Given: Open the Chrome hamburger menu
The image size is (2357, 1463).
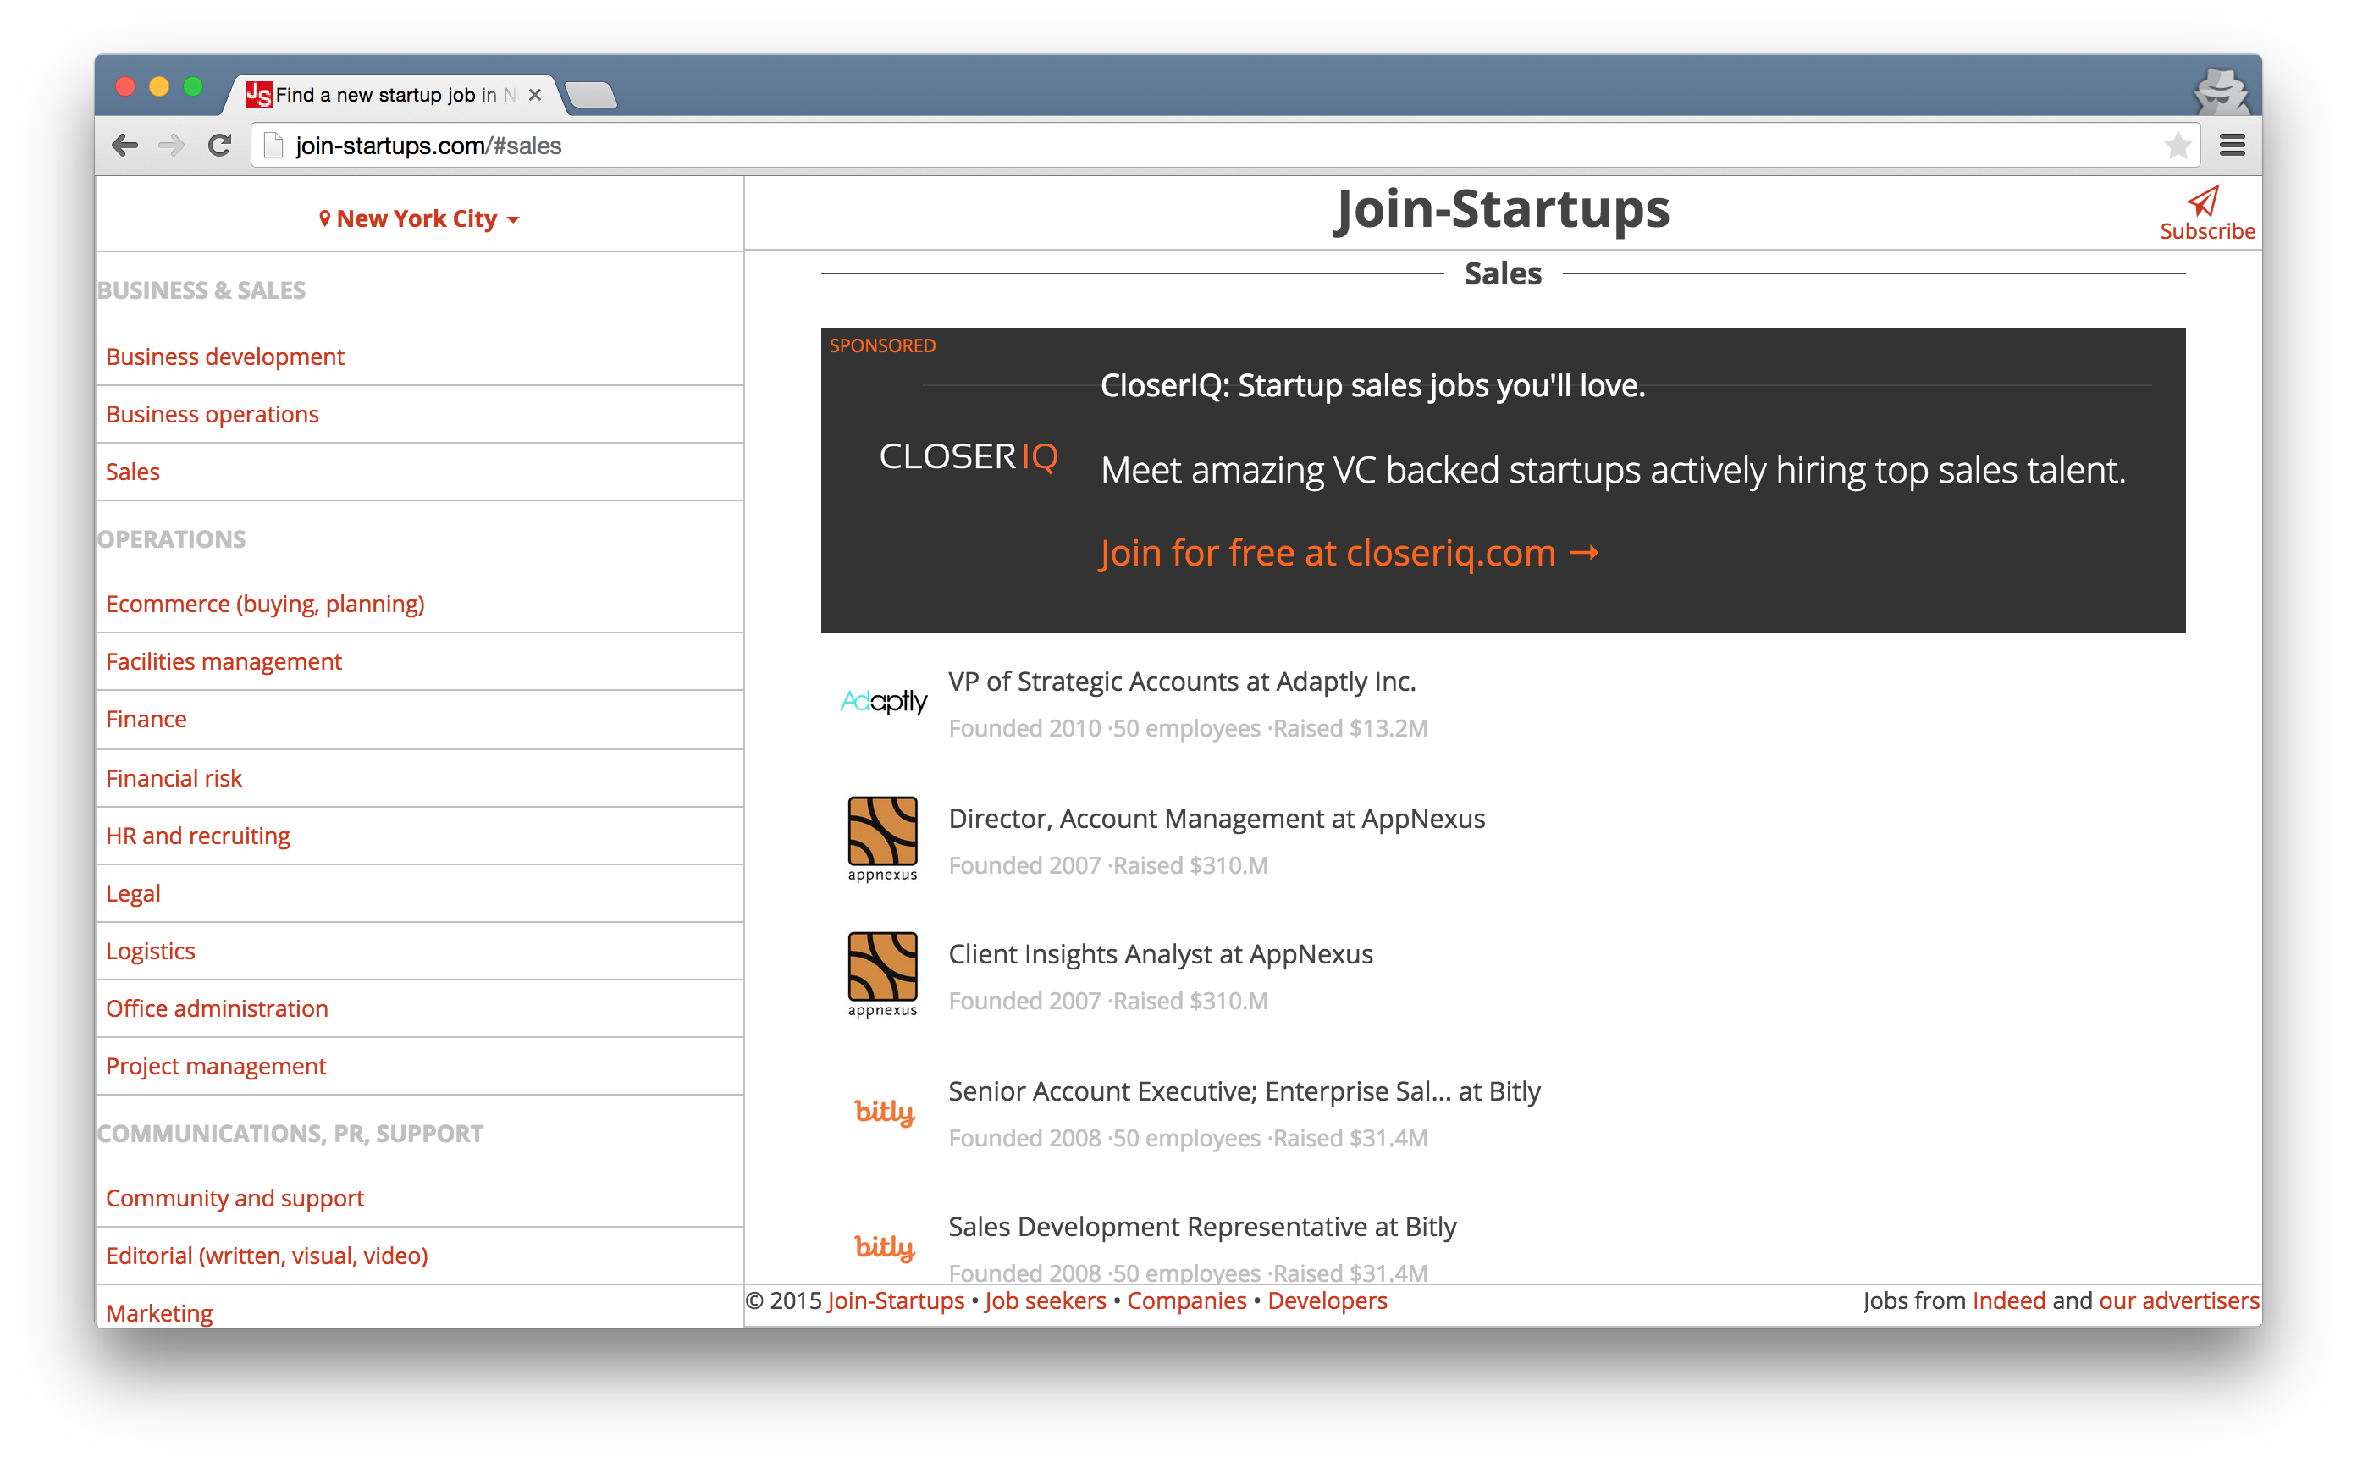Looking at the screenshot, I should tap(2233, 145).
